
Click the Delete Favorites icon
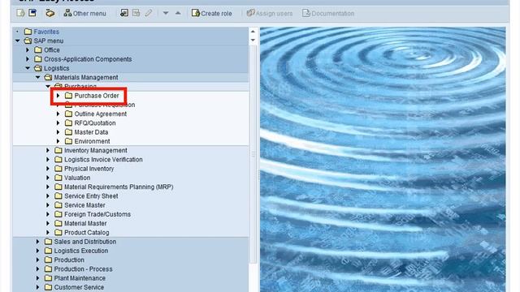[x=136, y=13]
